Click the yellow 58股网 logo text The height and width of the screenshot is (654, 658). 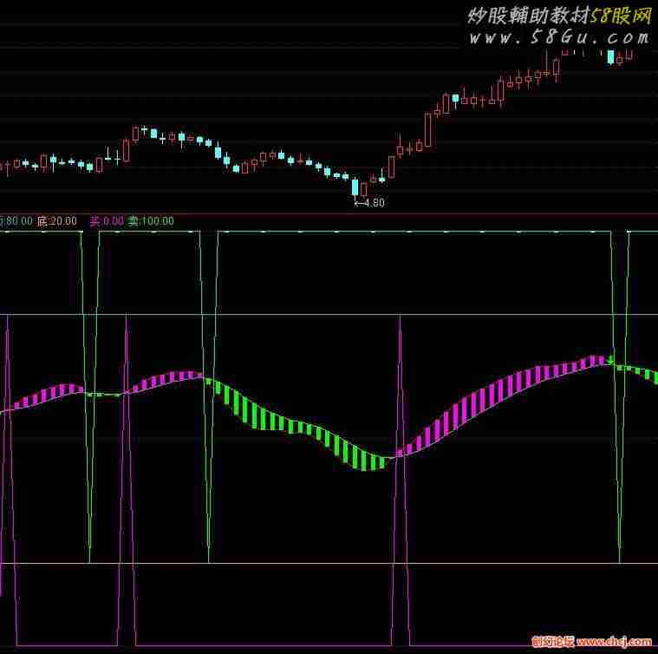tap(621, 15)
